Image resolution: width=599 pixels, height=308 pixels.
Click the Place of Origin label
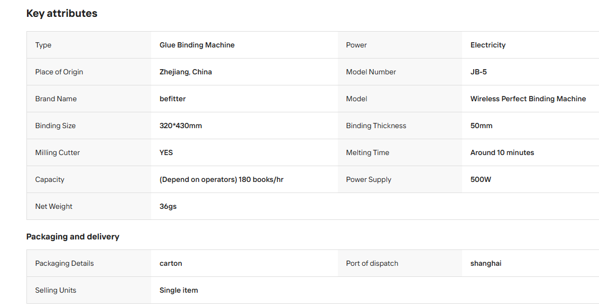pyautogui.click(x=59, y=72)
